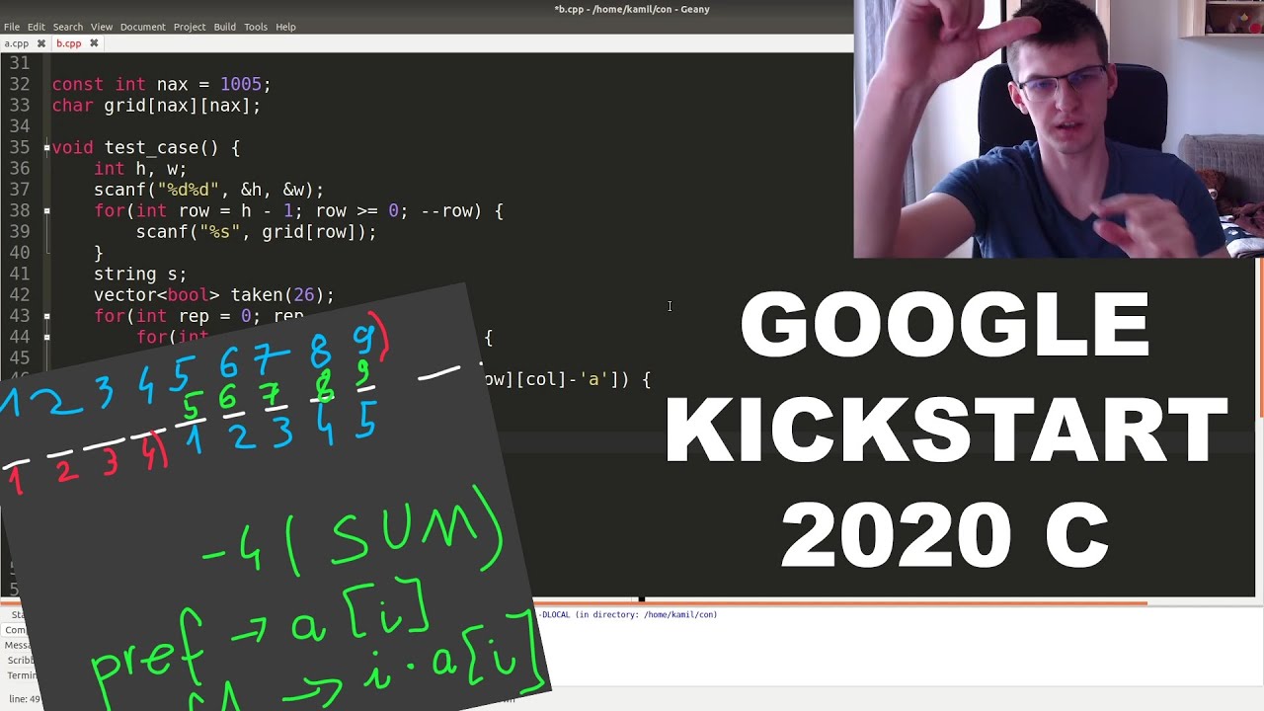The image size is (1264, 711).
Task: Click line number 32 in the margin
Action: (x=20, y=85)
